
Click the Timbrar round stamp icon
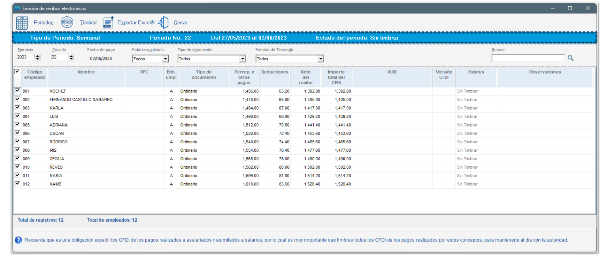67,23
